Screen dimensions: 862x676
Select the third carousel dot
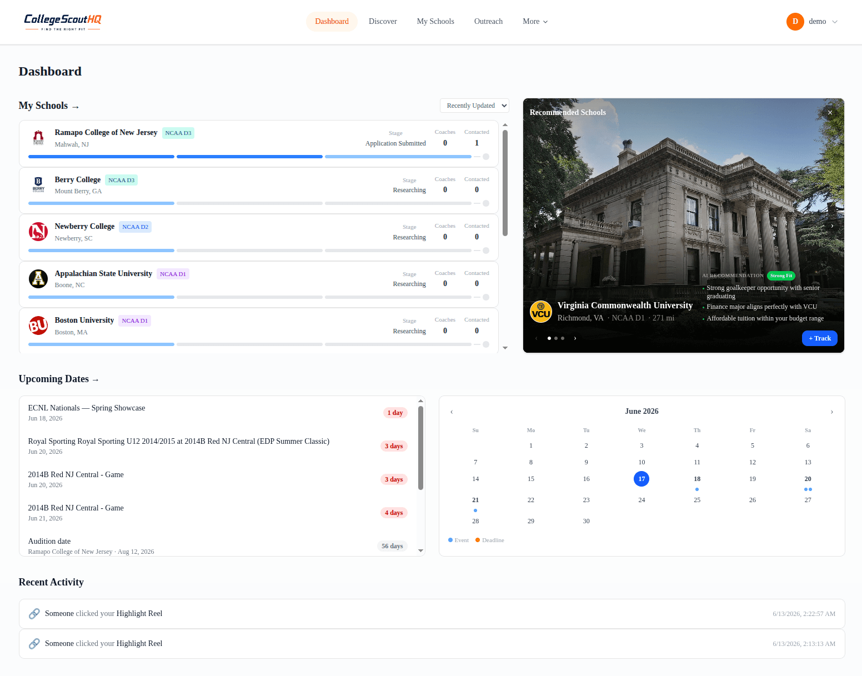coord(563,338)
